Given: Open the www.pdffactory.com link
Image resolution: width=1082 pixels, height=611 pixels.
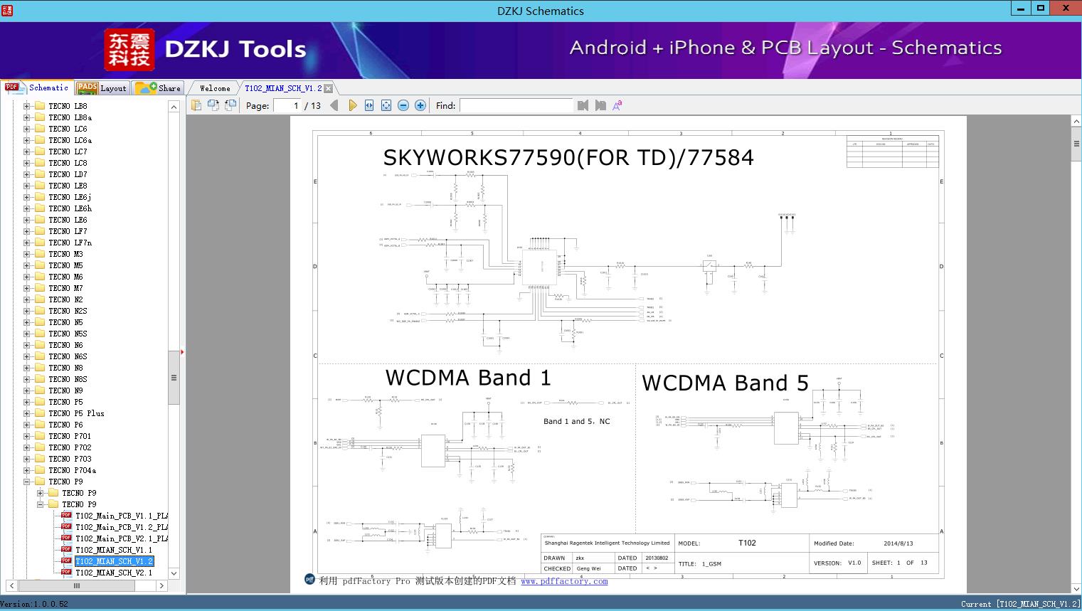Looking at the screenshot, I should pos(564,581).
